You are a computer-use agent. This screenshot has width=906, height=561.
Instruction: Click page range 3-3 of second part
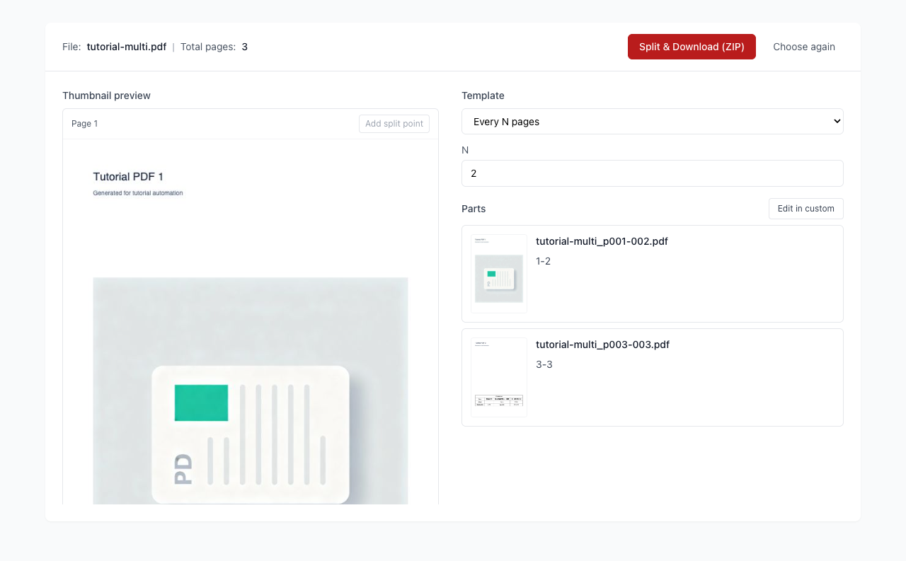coord(544,364)
